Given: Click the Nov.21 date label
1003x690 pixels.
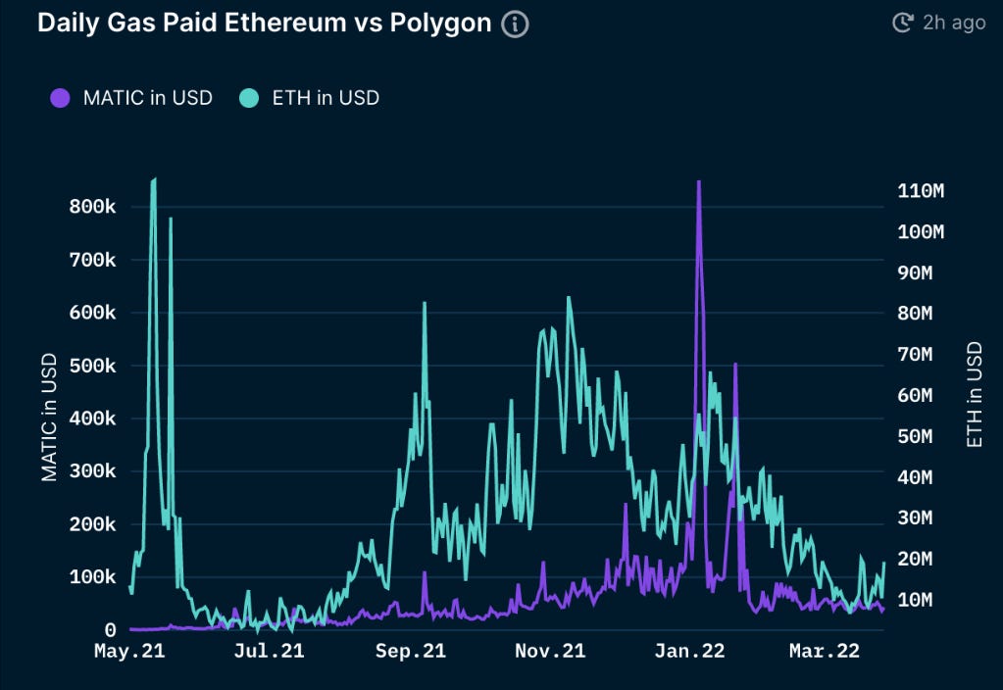Looking at the screenshot, I should click(x=550, y=651).
